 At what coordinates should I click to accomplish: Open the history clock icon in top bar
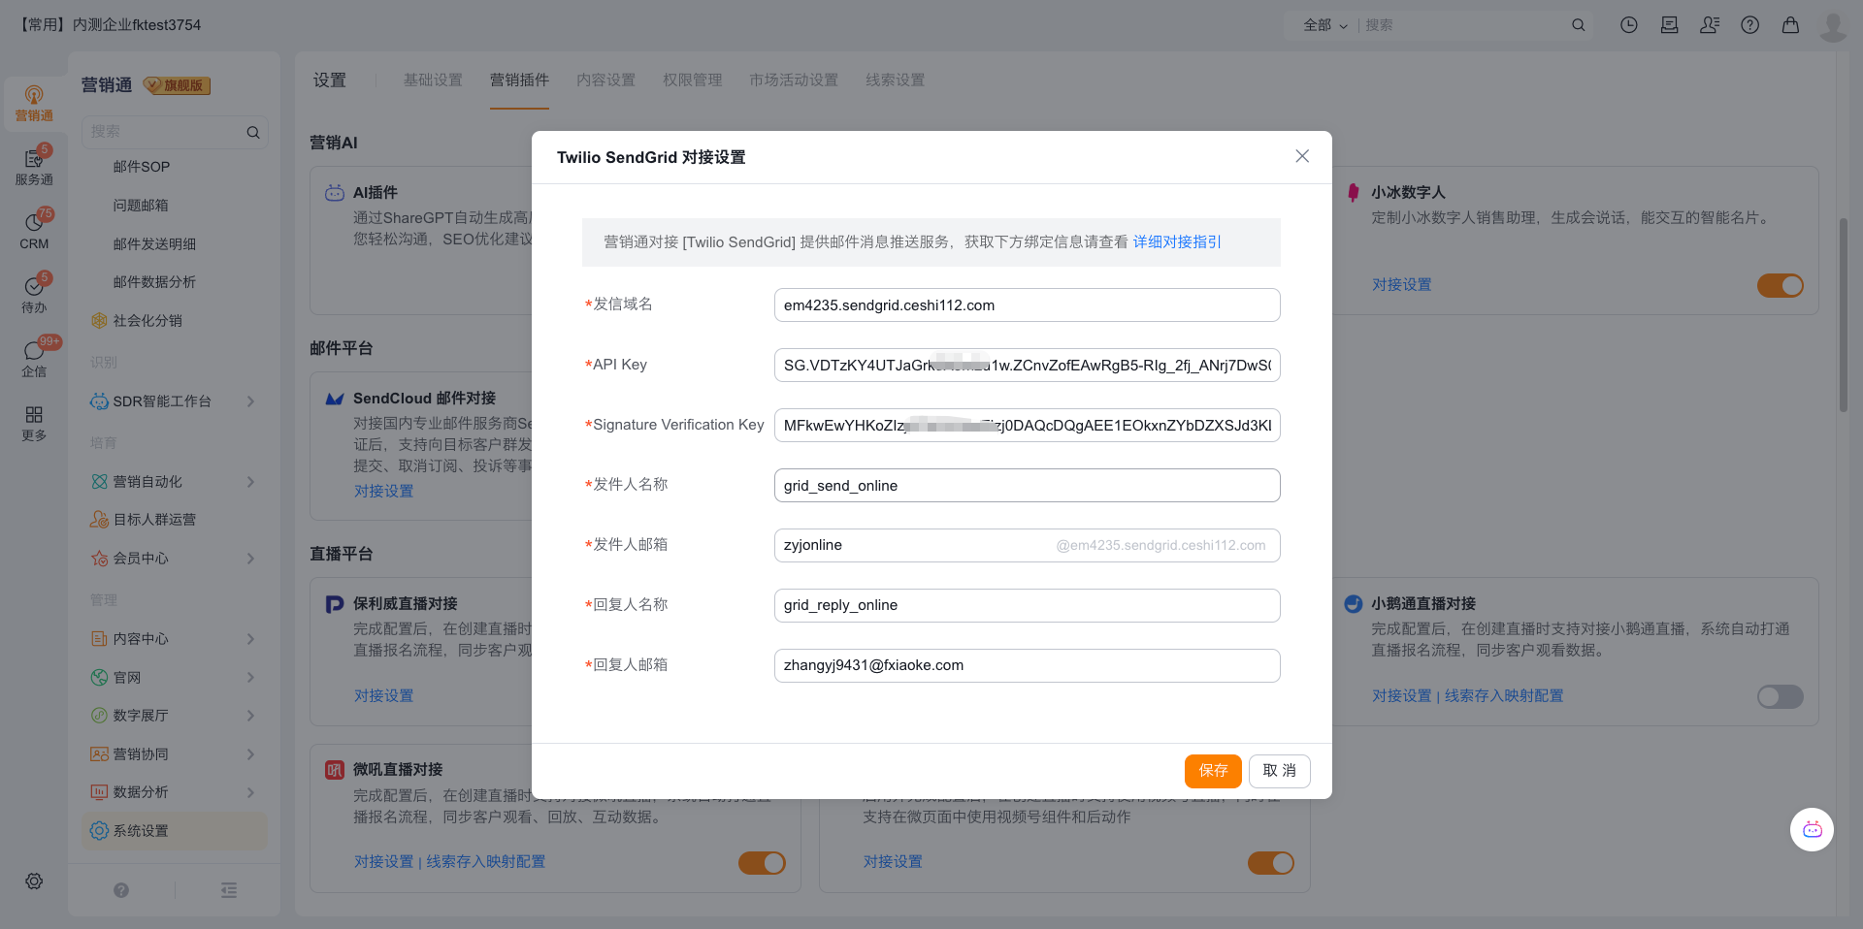coord(1629,25)
